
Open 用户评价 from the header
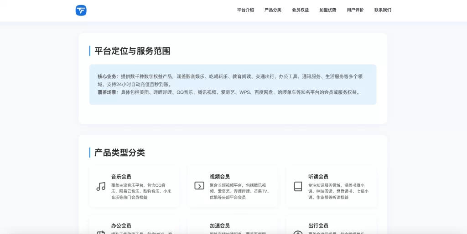click(355, 10)
